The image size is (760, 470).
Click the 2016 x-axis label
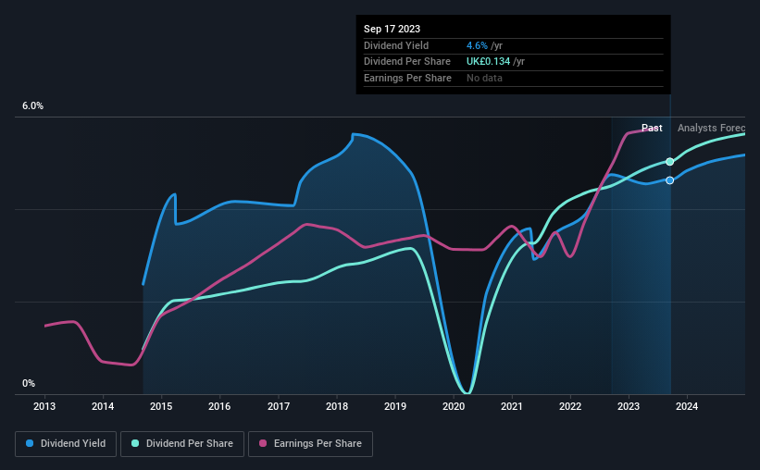pyautogui.click(x=219, y=406)
